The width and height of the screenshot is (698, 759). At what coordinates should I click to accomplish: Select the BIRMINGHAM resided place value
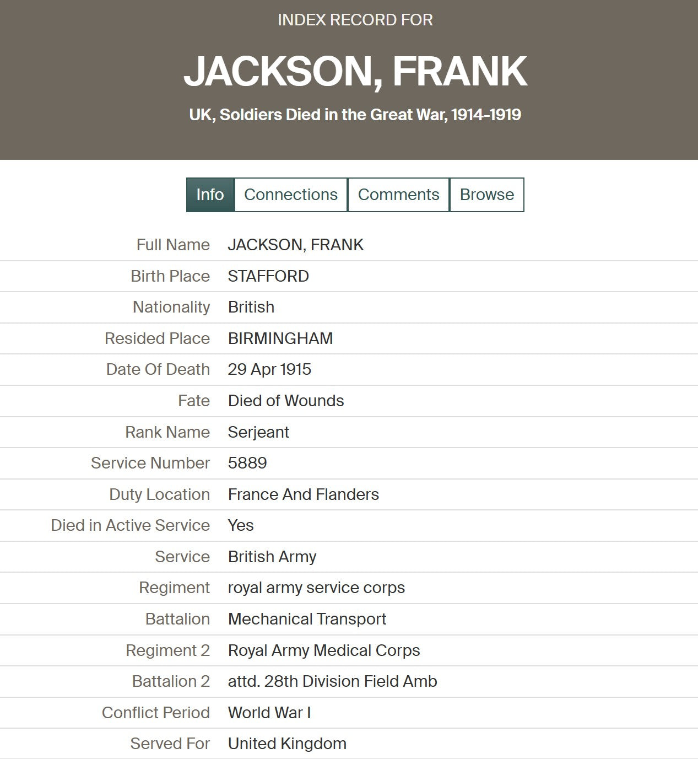point(280,338)
